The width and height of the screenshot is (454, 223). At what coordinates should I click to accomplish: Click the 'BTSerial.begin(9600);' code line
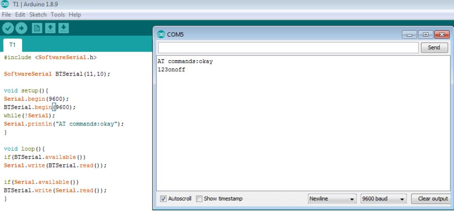pyautogui.click(x=39, y=107)
